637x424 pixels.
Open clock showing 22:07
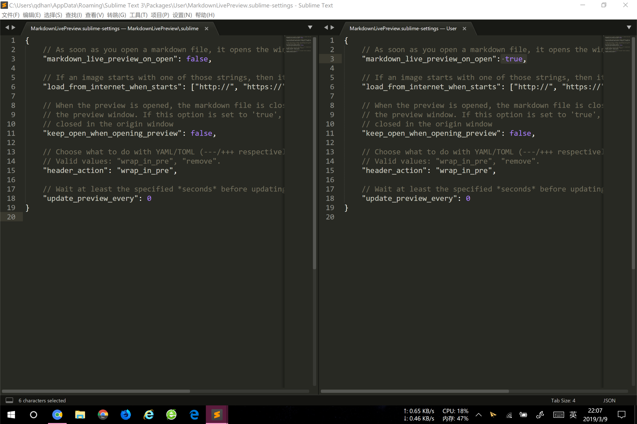click(595, 414)
